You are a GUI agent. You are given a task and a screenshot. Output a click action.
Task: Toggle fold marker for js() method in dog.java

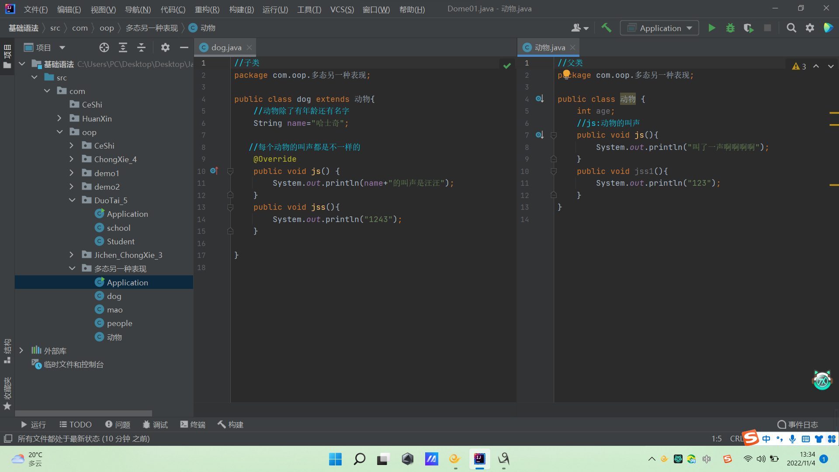coord(230,171)
